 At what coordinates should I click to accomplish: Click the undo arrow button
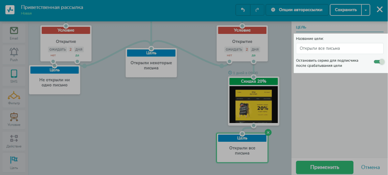pos(243,10)
